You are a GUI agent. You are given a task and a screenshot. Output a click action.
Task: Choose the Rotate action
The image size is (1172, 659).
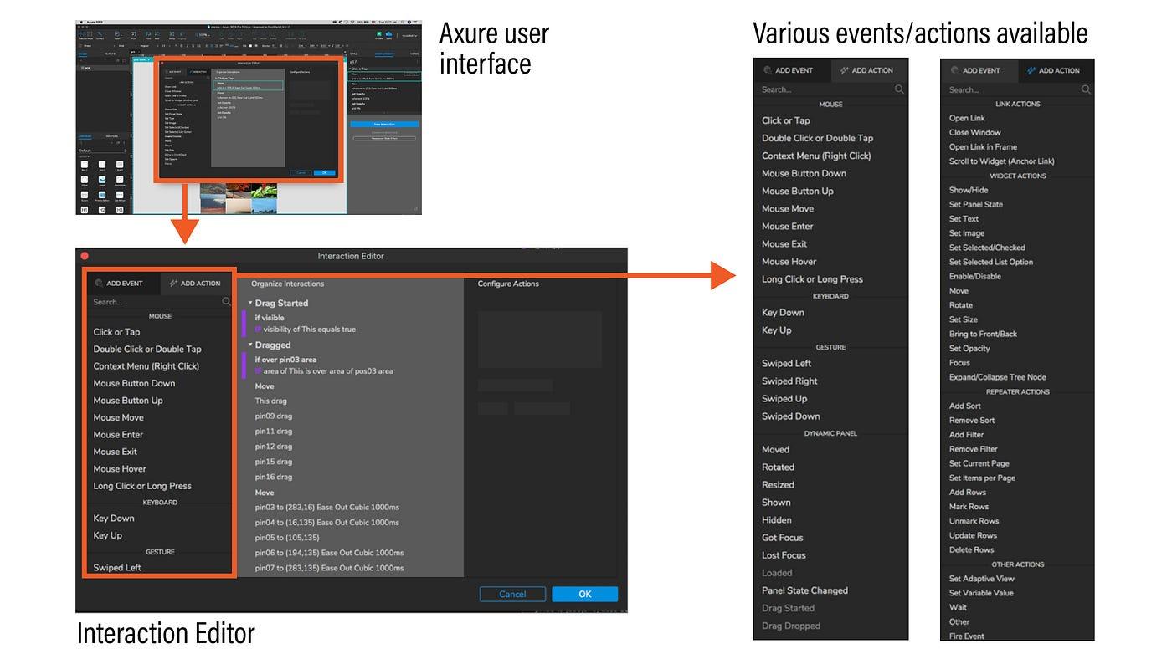960,305
